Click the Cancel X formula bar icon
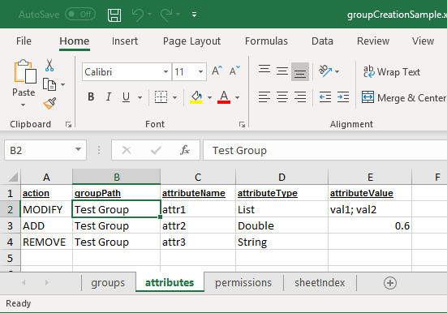This screenshot has width=447, height=313. [127, 150]
